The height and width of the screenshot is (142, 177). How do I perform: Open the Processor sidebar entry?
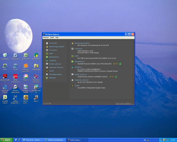(52, 50)
